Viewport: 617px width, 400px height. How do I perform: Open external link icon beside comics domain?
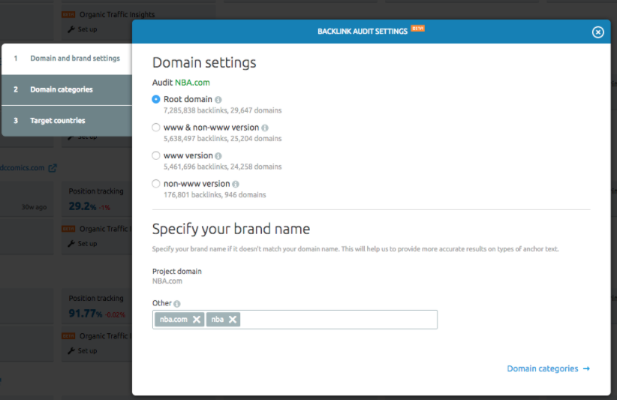tap(53, 168)
